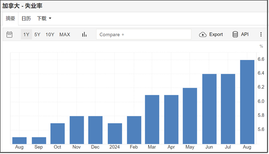Click the Export cloud download icon
The height and width of the screenshot is (154, 269).
click(x=203, y=35)
